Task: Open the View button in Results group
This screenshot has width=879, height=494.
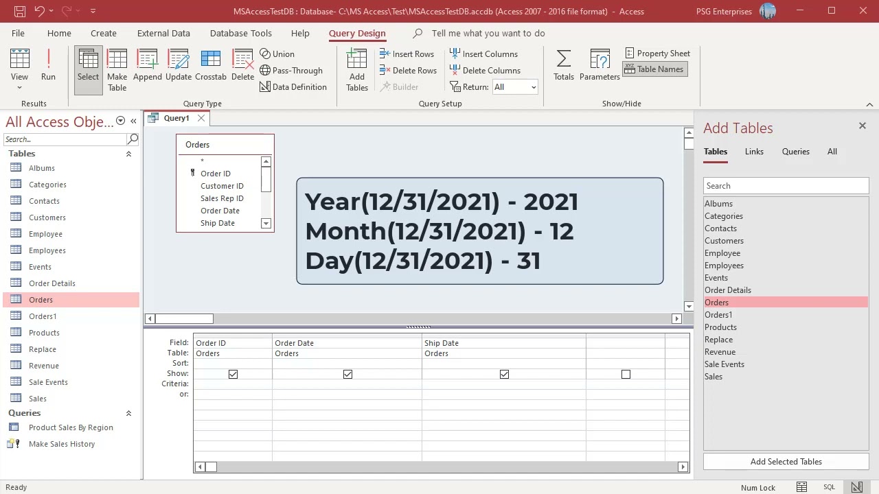Action: [19, 69]
